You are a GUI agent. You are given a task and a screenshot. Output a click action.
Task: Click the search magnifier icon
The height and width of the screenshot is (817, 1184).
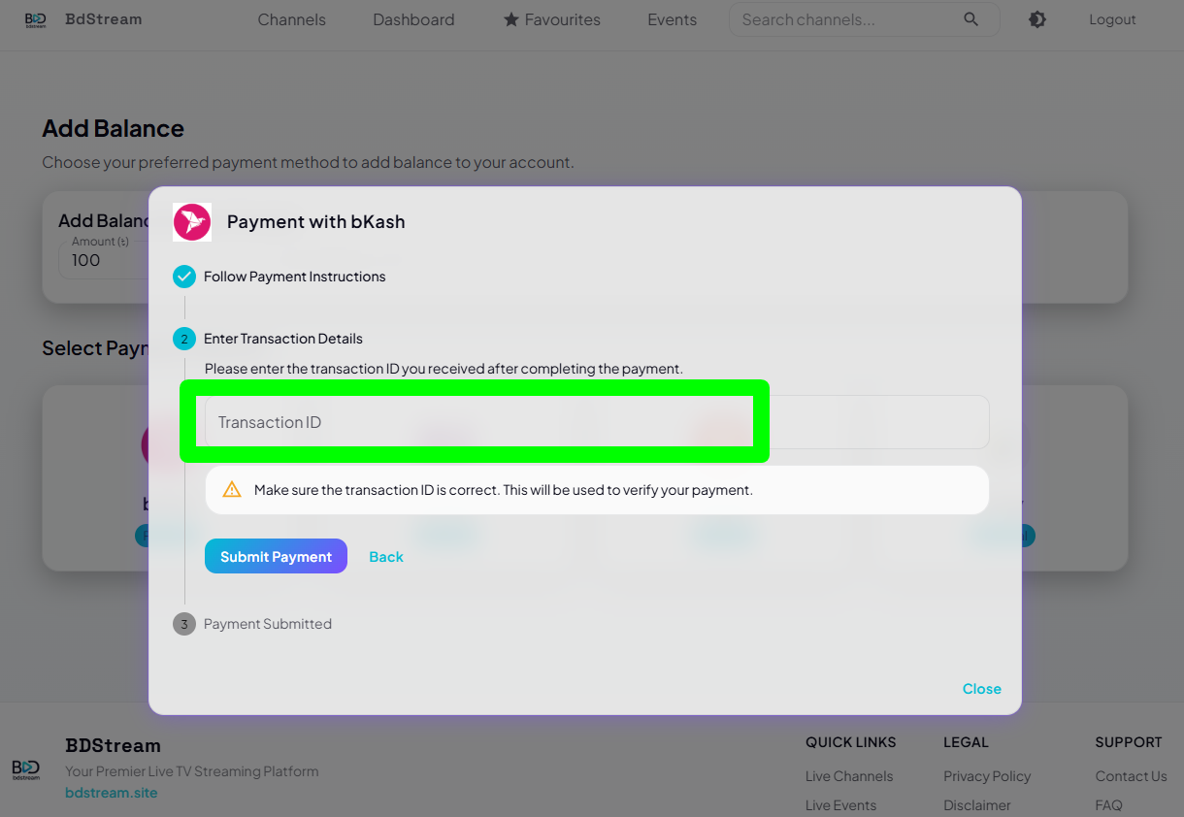point(971,19)
